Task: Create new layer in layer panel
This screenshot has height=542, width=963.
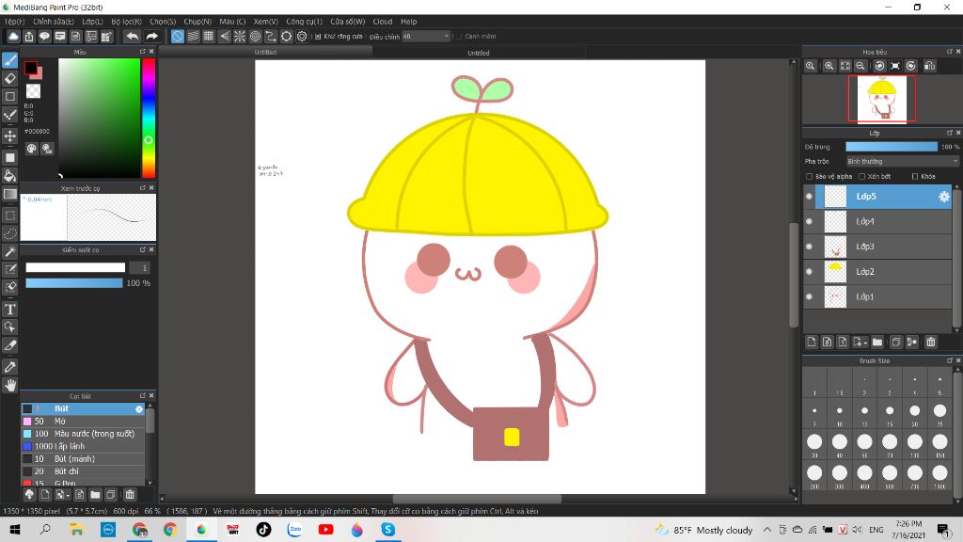Action: click(x=812, y=342)
